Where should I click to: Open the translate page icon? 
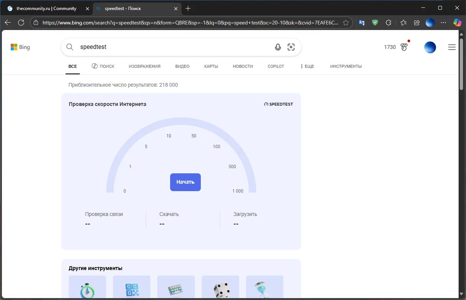pos(362,23)
